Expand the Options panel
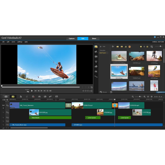This screenshot has height=165, width=165. click(160, 92)
